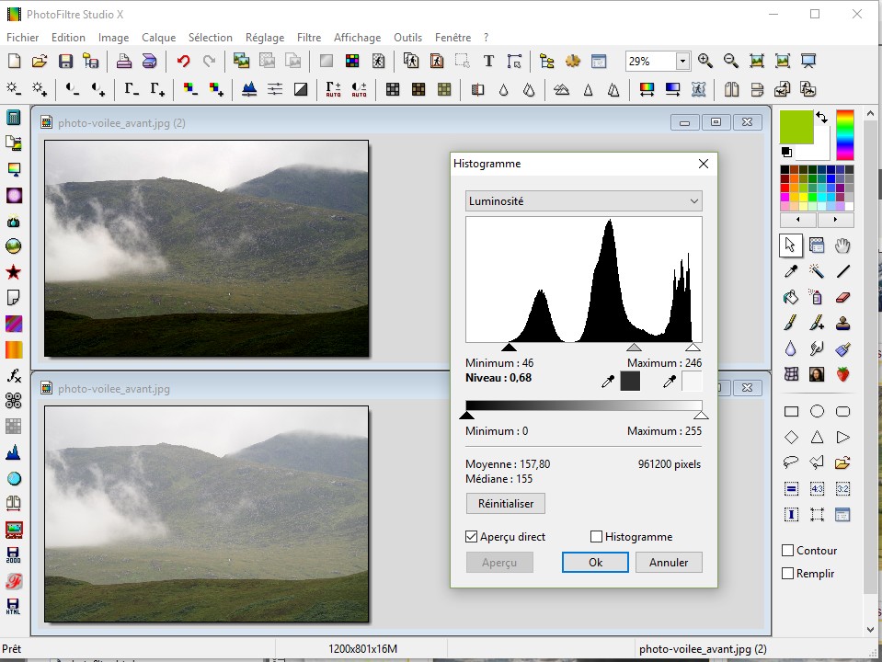Screen dimensions: 882x662
Task: Enable the Remplir checkbox
Action: pos(788,573)
